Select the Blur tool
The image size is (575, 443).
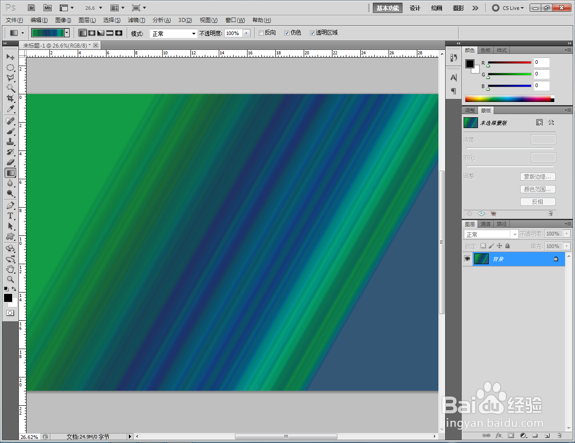click(10, 183)
